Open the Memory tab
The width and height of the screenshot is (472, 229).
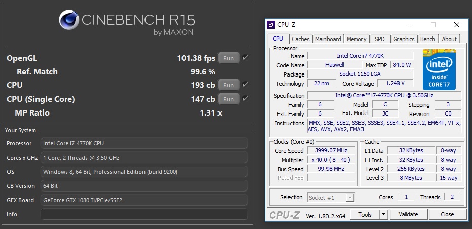(x=356, y=39)
